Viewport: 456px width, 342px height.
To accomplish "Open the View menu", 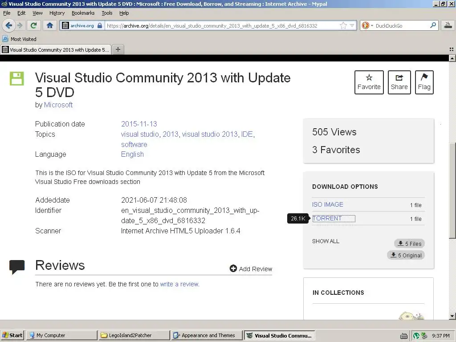I will [37, 13].
